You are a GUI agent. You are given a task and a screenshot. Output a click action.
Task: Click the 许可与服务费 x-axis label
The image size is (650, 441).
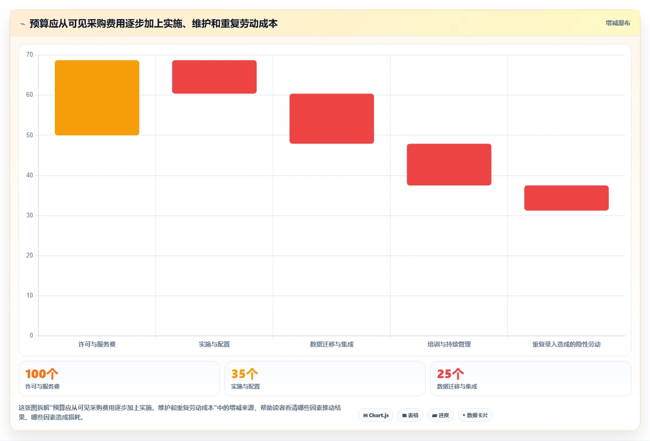(x=97, y=344)
